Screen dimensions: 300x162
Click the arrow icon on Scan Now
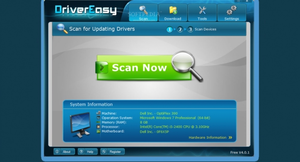tap(102, 67)
